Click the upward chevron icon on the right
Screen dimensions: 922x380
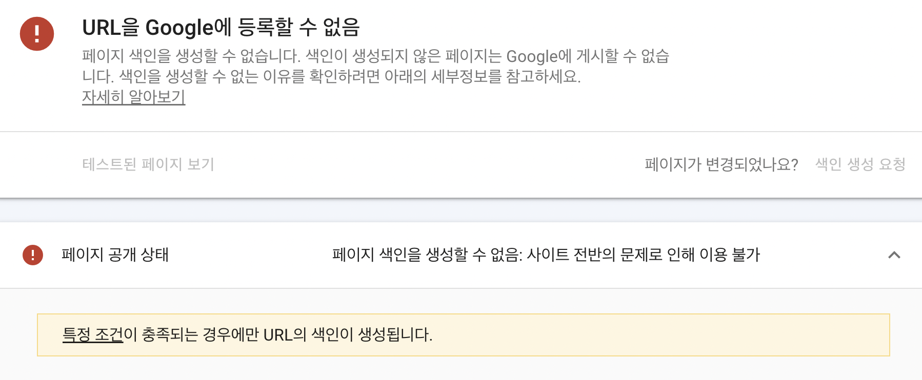[893, 256]
